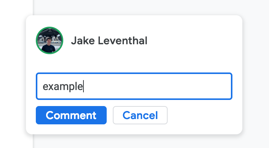Click the filled blue Comment button
Image resolution: width=269 pixels, height=148 pixels.
[71, 115]
